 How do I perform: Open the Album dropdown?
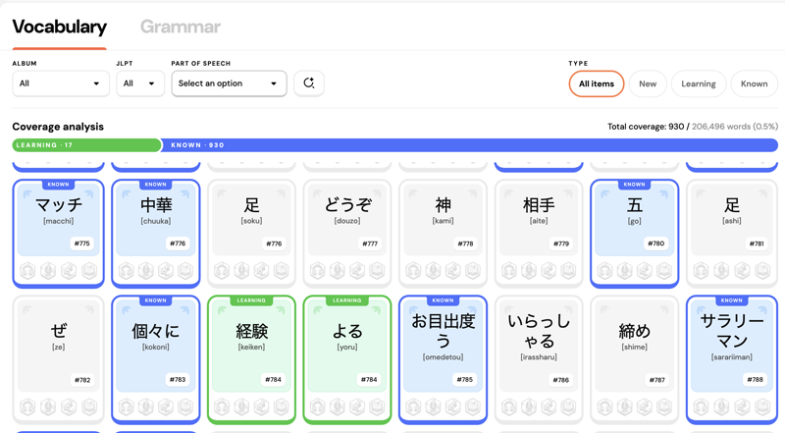pyautogui.click(x=61, y=83)
